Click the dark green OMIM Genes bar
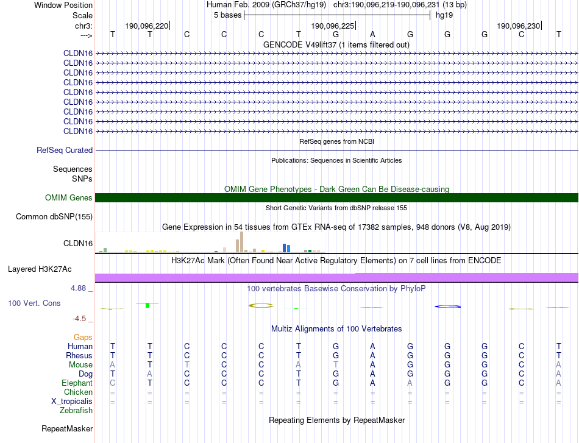Screen dimensions: 579x443 (x=336, y=197)
